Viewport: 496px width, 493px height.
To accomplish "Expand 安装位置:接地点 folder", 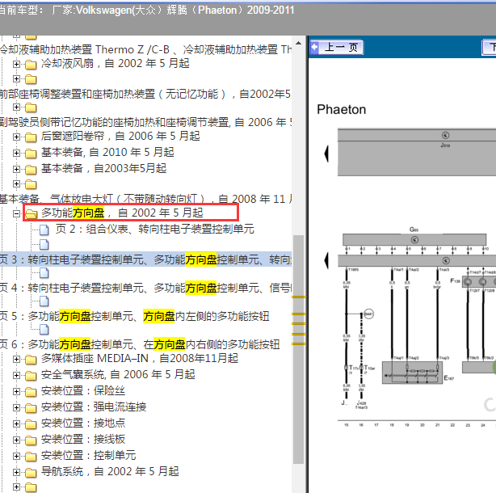I will point(16,423).
